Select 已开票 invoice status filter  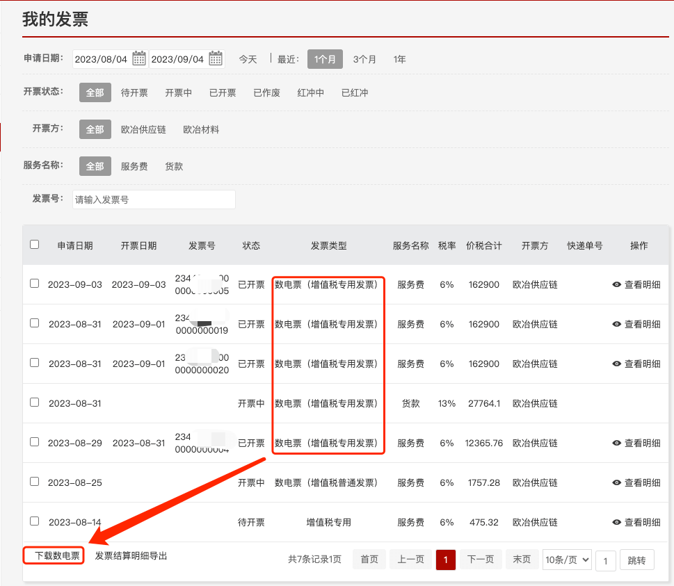223,92
